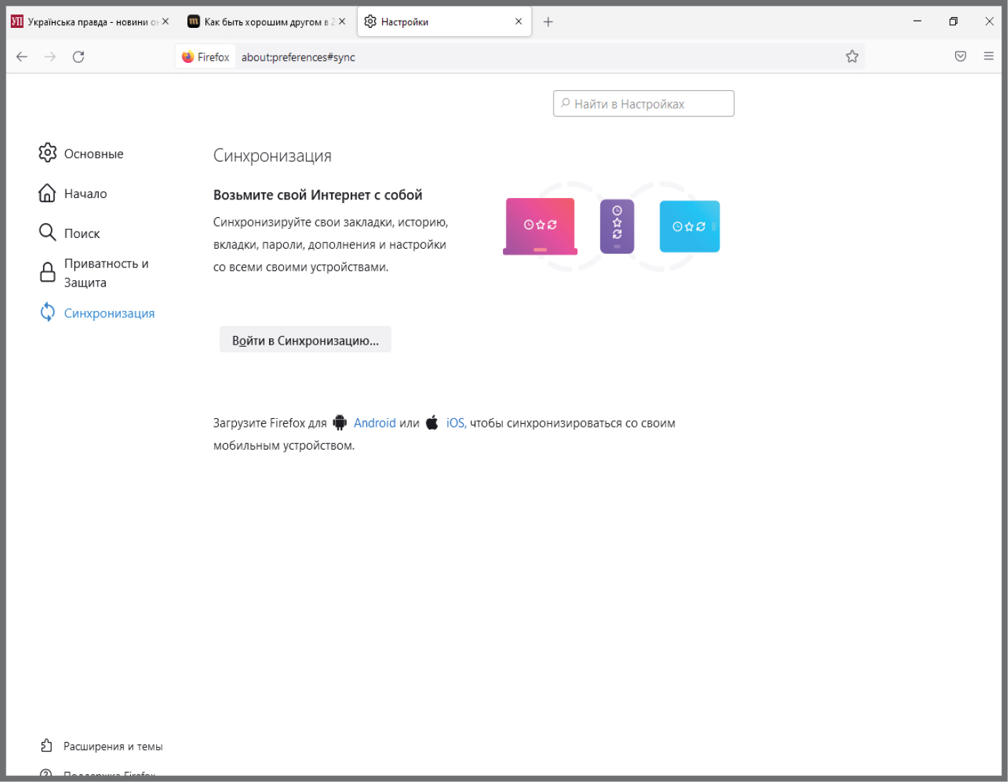Click the padlock icon for privacy
The height and width of the screenshot is (782, 1008).
tap(47, 272)
